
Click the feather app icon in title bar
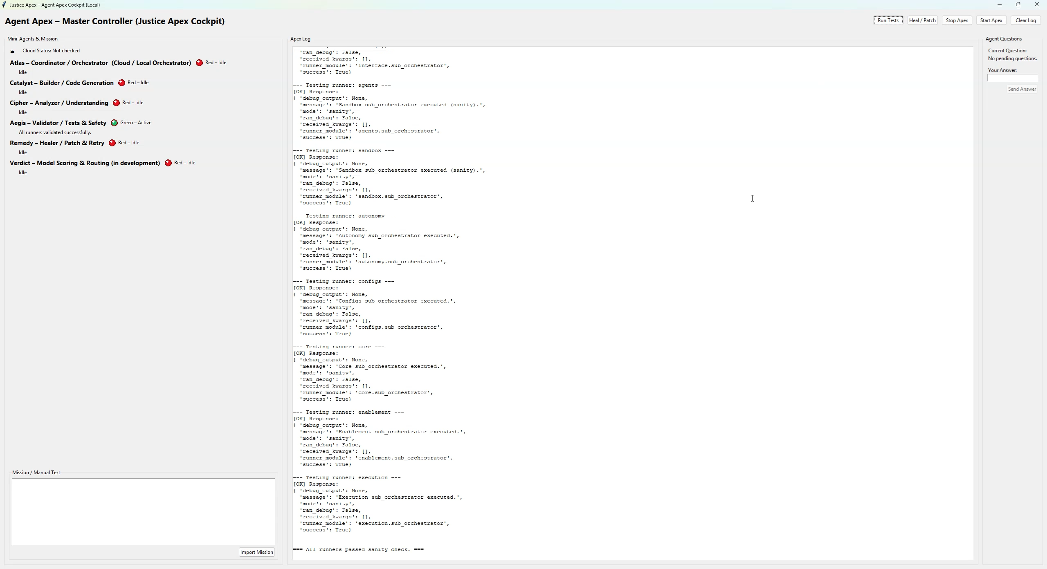coord(4,5)
